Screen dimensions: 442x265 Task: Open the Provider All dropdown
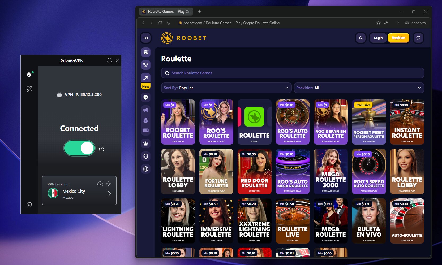[359, 88]
